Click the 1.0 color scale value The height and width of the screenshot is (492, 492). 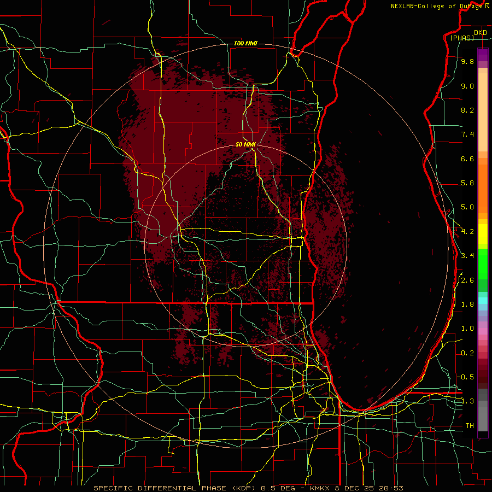point(467,329)
